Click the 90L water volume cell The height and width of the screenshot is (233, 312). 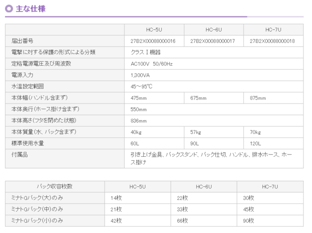(195, 143)
